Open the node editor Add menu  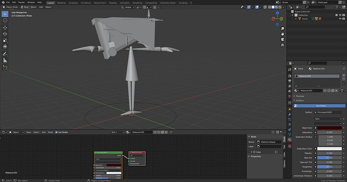[x=44, y=132]
